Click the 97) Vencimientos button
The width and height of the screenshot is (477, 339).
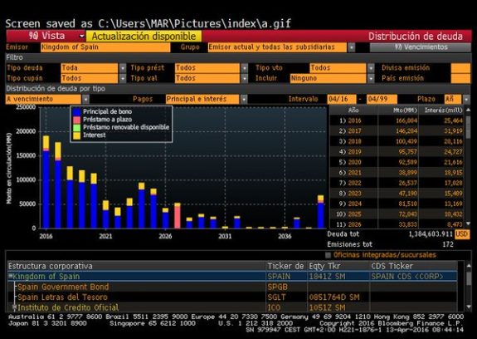(421, 47)
